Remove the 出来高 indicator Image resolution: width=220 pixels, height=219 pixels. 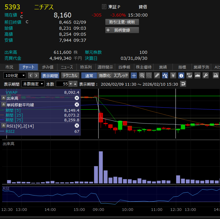(77, 98)
